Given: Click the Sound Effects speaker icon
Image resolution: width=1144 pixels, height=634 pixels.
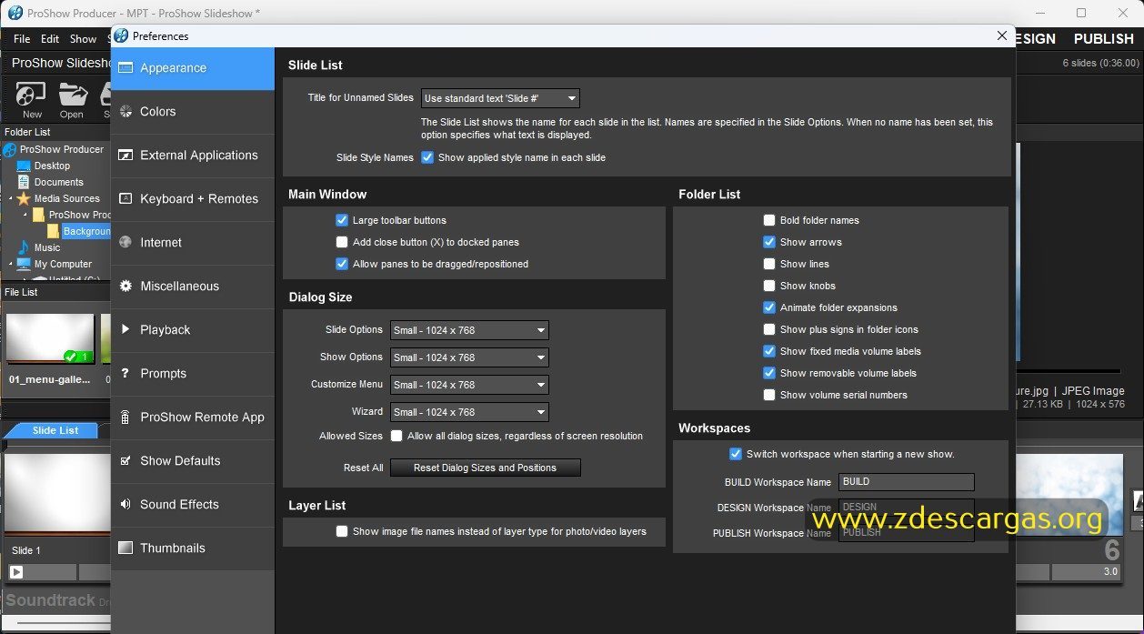Looking at the screenshot, I should coord(125,504).
